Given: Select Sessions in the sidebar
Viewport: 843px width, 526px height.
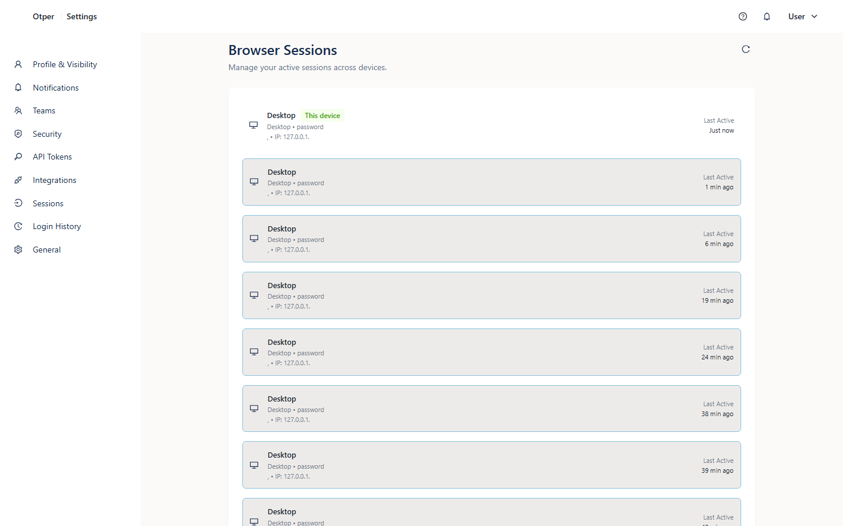Looking at the screenshot, I should (48, 203).
